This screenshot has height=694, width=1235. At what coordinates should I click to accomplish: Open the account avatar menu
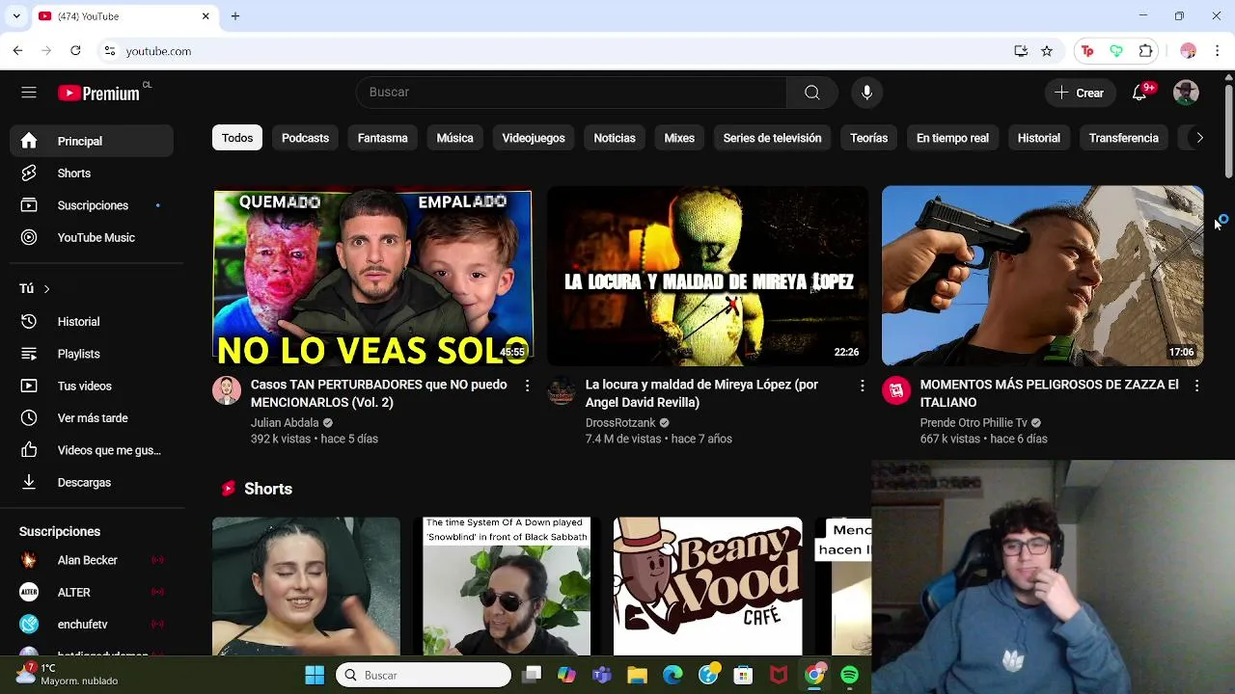coord(1186,93)
